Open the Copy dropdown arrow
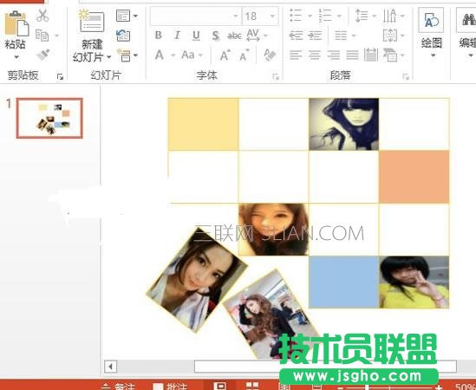The height and width of the screenshot is (390, 476). pos(56,36)
